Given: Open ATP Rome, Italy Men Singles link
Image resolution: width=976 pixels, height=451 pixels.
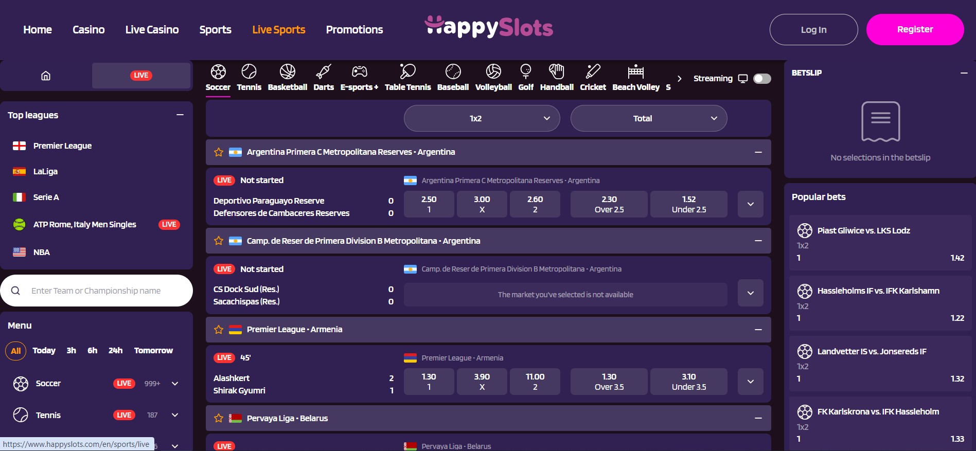Looking at the screenshot, I should click(84, 225).
